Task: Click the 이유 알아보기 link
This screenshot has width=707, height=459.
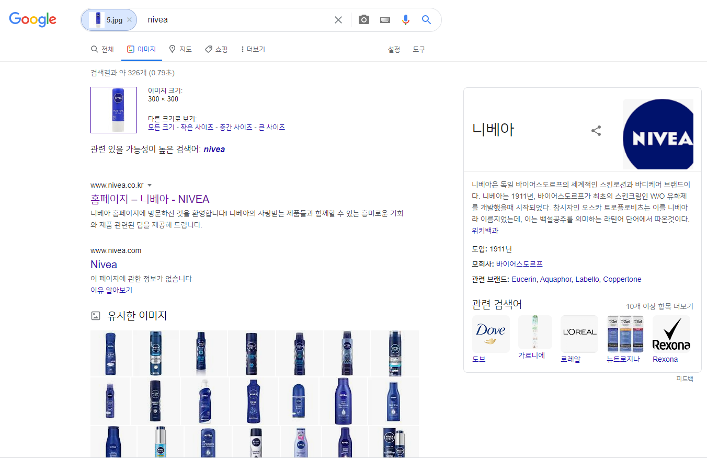Action: point(111,290)
